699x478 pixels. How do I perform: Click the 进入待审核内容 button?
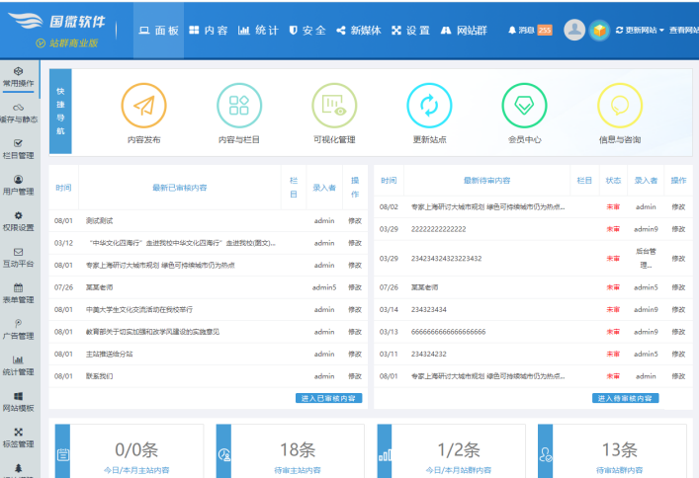626,398
